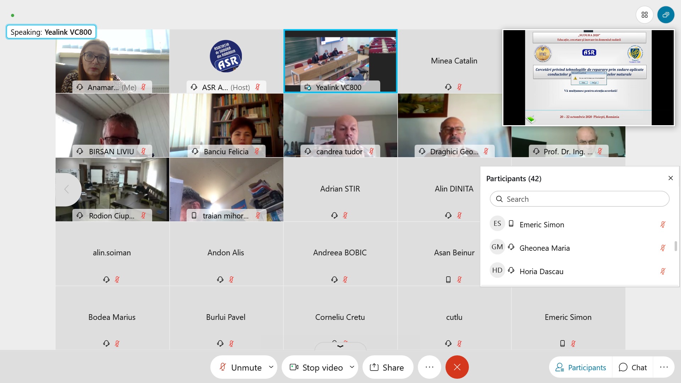Toggle Unmute microphone button
This screenshot has height=383, width=681.
tap(240, 367)
